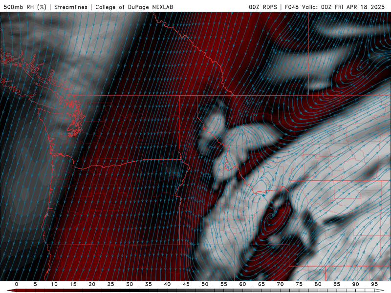Click the '500mb RH (%)' title text
The height and width of the screenshot is (293, 391).
point(25,7)
